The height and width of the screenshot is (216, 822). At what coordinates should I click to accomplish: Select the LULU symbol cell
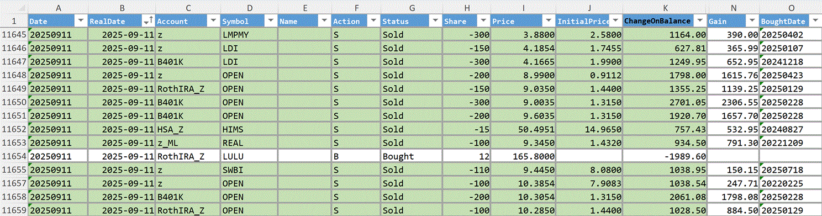pyautogui.click(x=249, y=156)
